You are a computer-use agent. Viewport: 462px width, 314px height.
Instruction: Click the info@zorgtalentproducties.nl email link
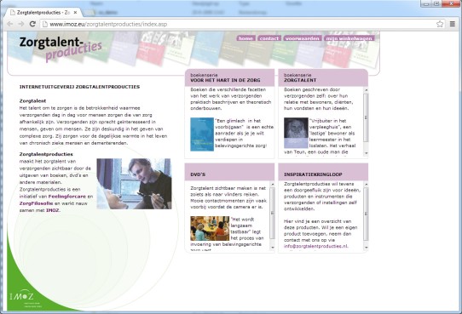(315, 246)
